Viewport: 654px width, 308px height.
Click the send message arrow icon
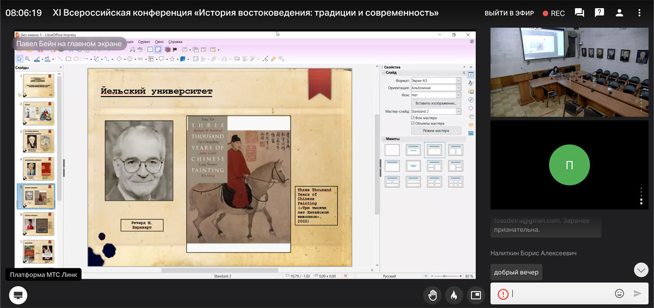(638, 293)
